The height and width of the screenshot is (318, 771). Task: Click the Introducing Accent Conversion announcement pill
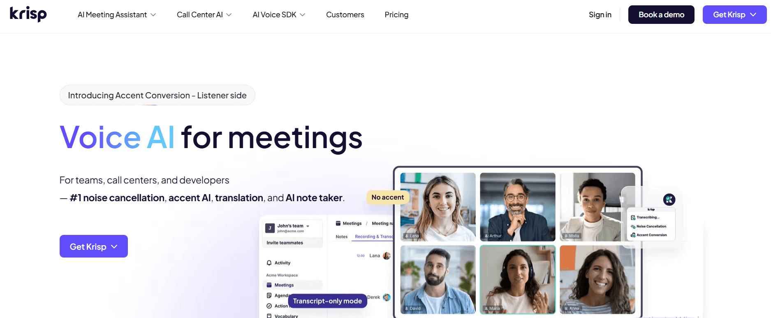tap(157, 95)
